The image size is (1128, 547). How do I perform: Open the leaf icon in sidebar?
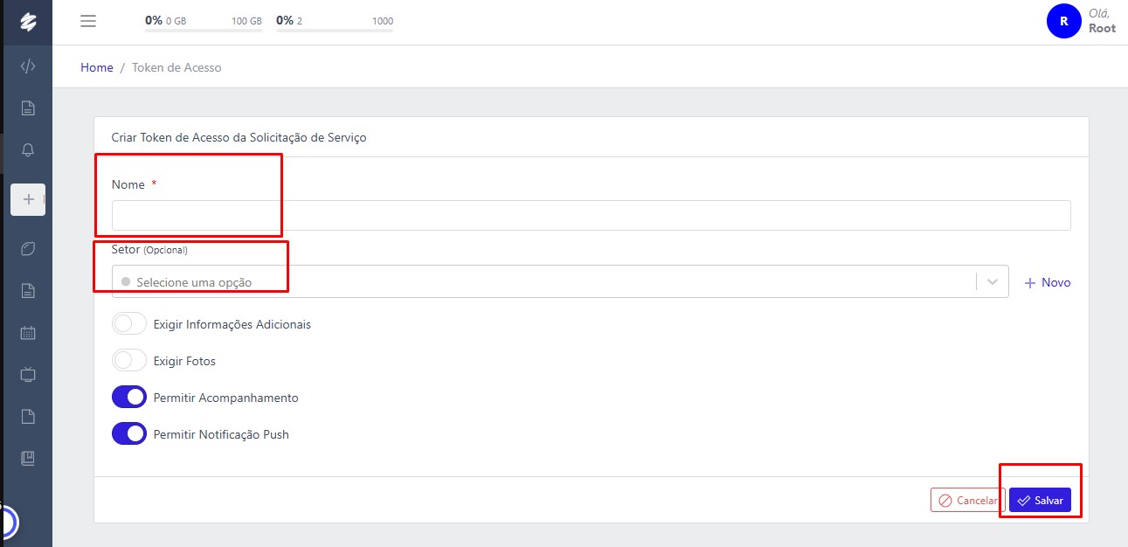pyautogui.click(x=28, y=249)
